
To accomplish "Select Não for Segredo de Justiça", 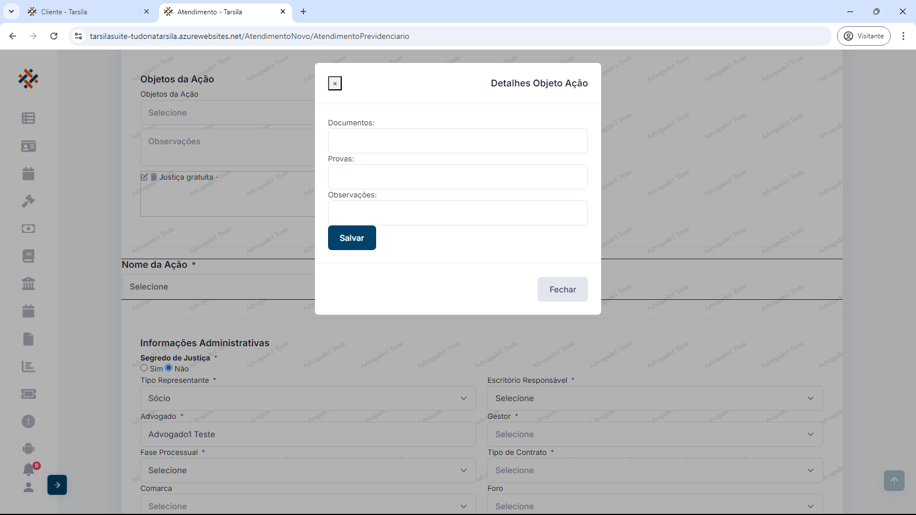I will click(x=169, y=368).
